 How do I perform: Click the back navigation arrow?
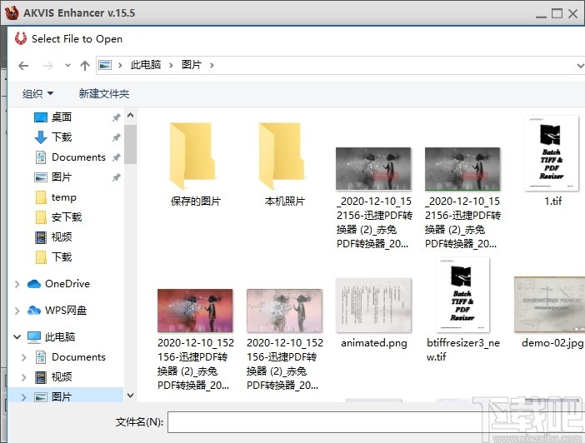23,66
